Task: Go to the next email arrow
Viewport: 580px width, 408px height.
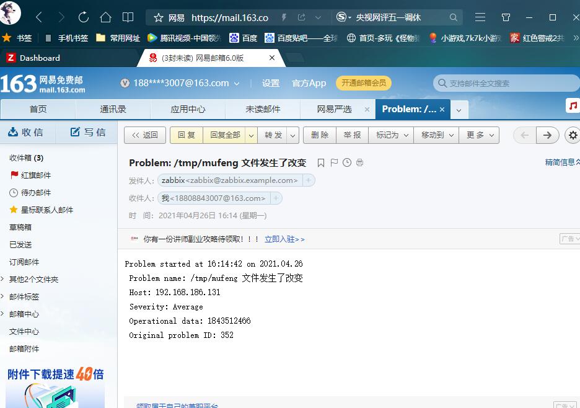Action: click(x=547, y=135)
